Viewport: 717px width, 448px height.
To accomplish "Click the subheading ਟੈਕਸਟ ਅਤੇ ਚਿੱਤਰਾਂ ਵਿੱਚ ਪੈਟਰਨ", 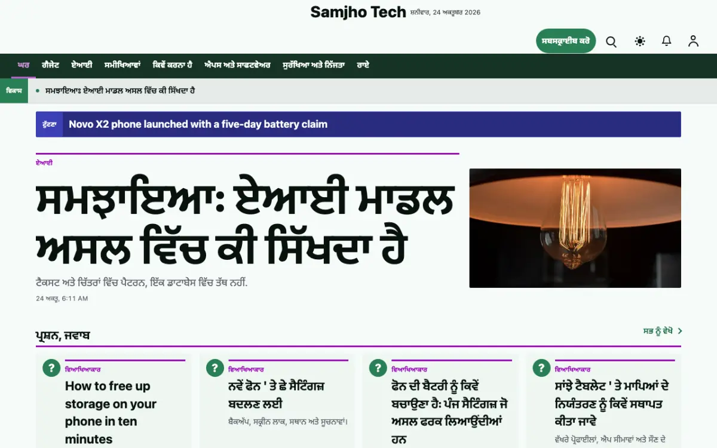I will coord(142,283).
